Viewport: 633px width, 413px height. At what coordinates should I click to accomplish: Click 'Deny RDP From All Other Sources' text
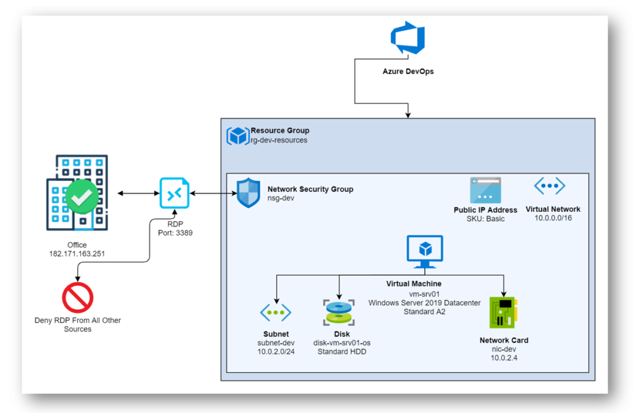(77, 325)
